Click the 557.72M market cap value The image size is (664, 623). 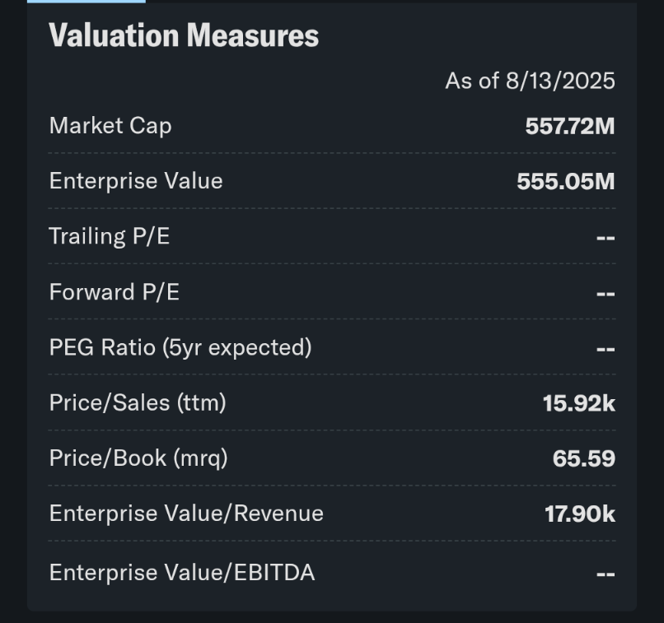coord(569,126)
